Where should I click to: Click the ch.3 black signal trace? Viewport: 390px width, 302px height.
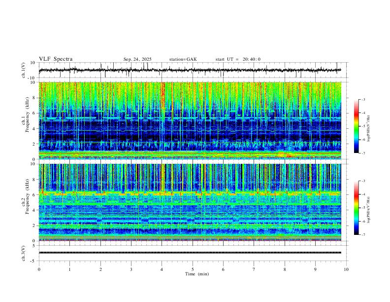(x=190, y=253)
